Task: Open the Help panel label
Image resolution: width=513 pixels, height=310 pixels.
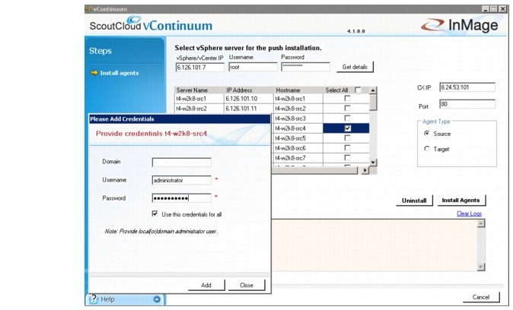Action: [x=107, y=299]
